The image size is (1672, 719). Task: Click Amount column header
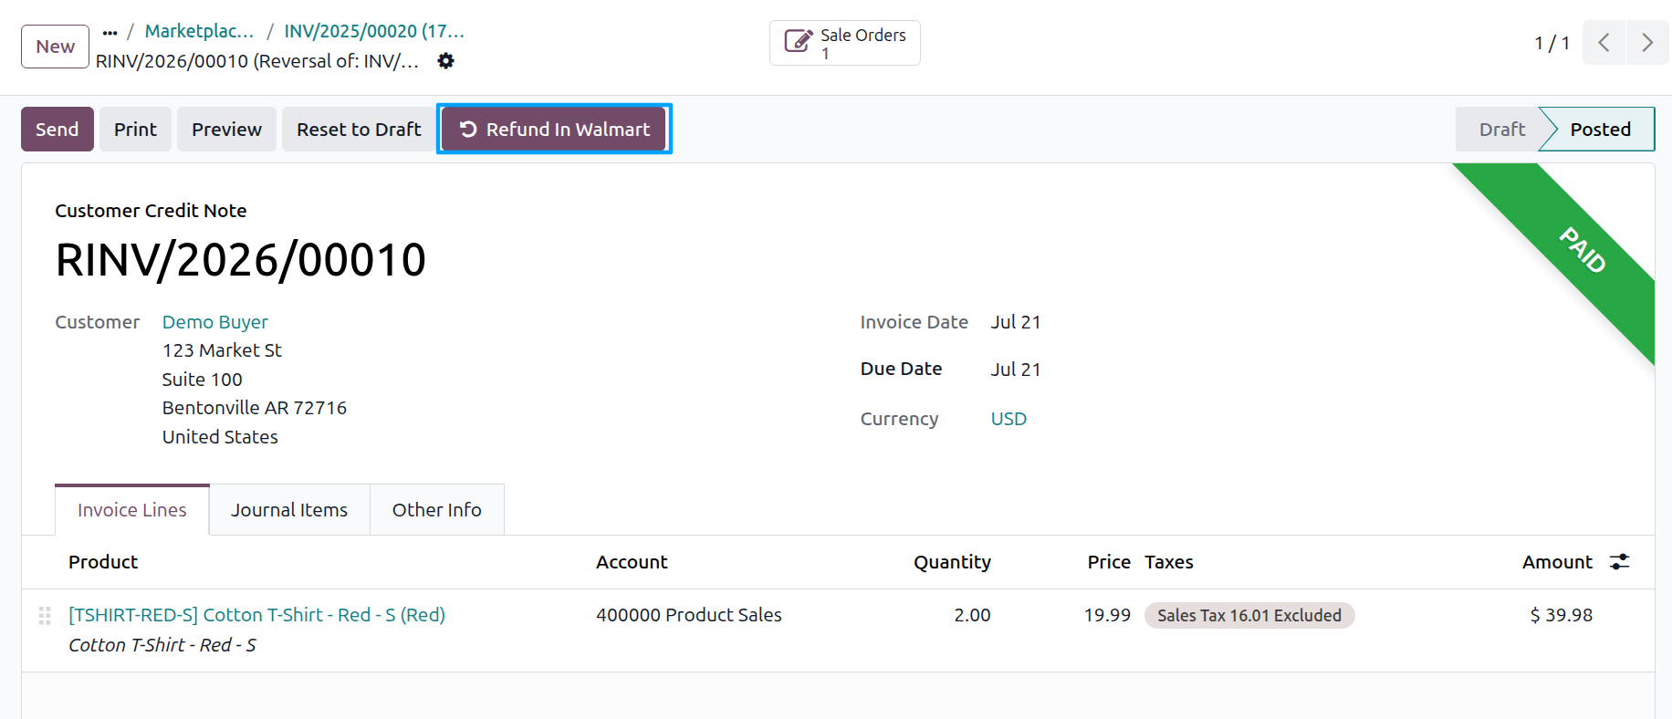[x=1557, y=562]
